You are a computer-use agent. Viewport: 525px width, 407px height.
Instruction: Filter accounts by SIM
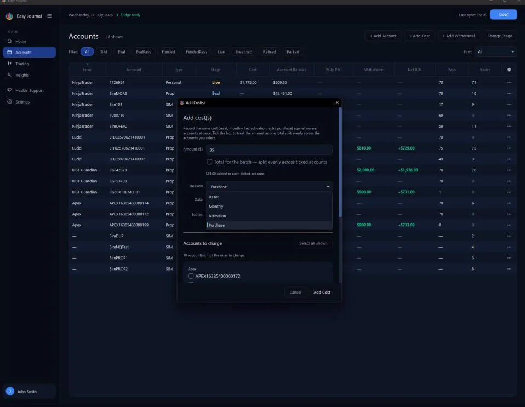104,52
